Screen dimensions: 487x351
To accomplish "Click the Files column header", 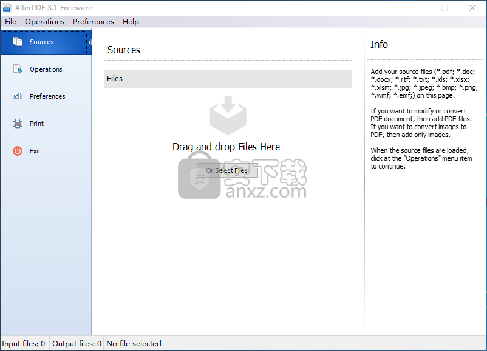I will click(228, 79).
